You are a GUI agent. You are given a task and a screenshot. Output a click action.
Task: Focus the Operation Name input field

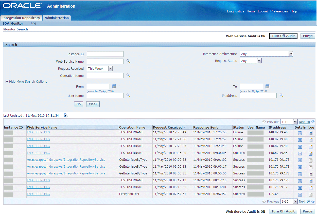click(x=105, y=76)
